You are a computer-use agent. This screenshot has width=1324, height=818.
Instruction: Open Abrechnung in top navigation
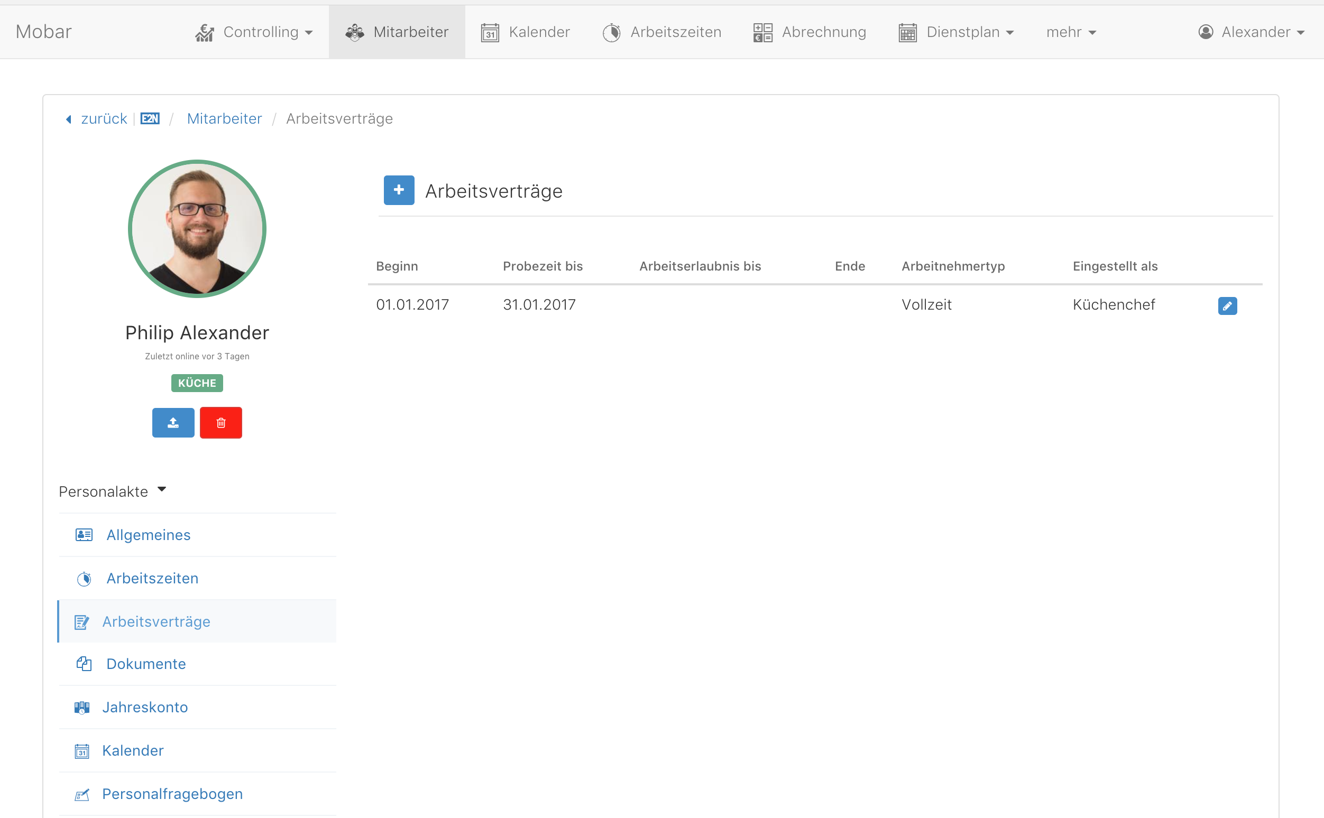(x=810, y=32)
